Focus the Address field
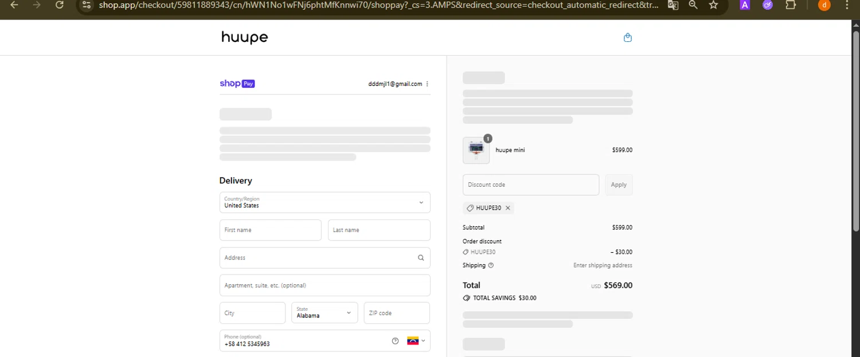 pyautogui.click(x=325, y=258)
